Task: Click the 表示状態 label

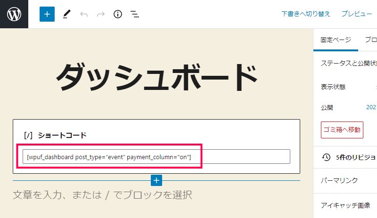Action: click(333, 87)
